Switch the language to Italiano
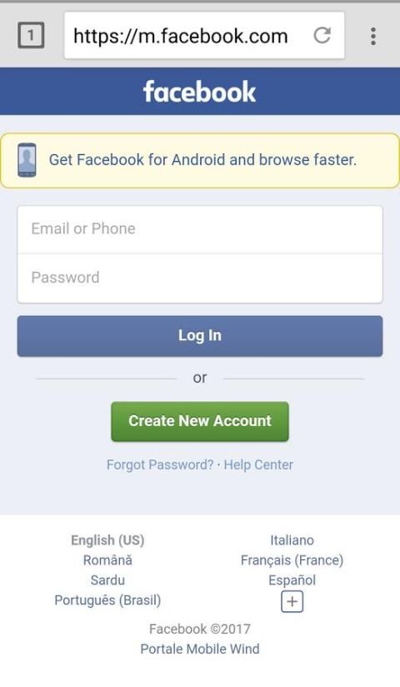Screen dimensions: 400x687 (292, 540)
